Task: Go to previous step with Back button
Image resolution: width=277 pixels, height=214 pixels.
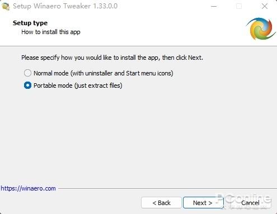Action: tap(161, 203)
